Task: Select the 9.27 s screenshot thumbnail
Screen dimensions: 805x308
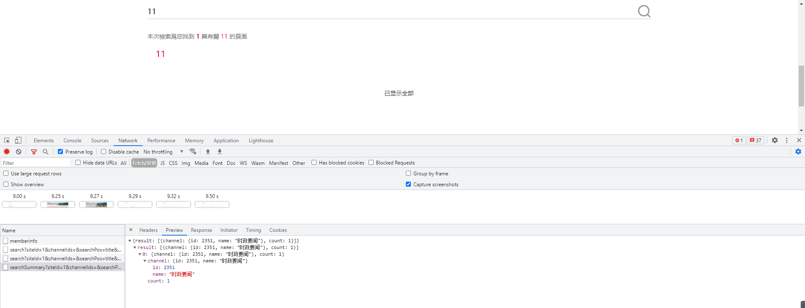Action: click(96, 204)
